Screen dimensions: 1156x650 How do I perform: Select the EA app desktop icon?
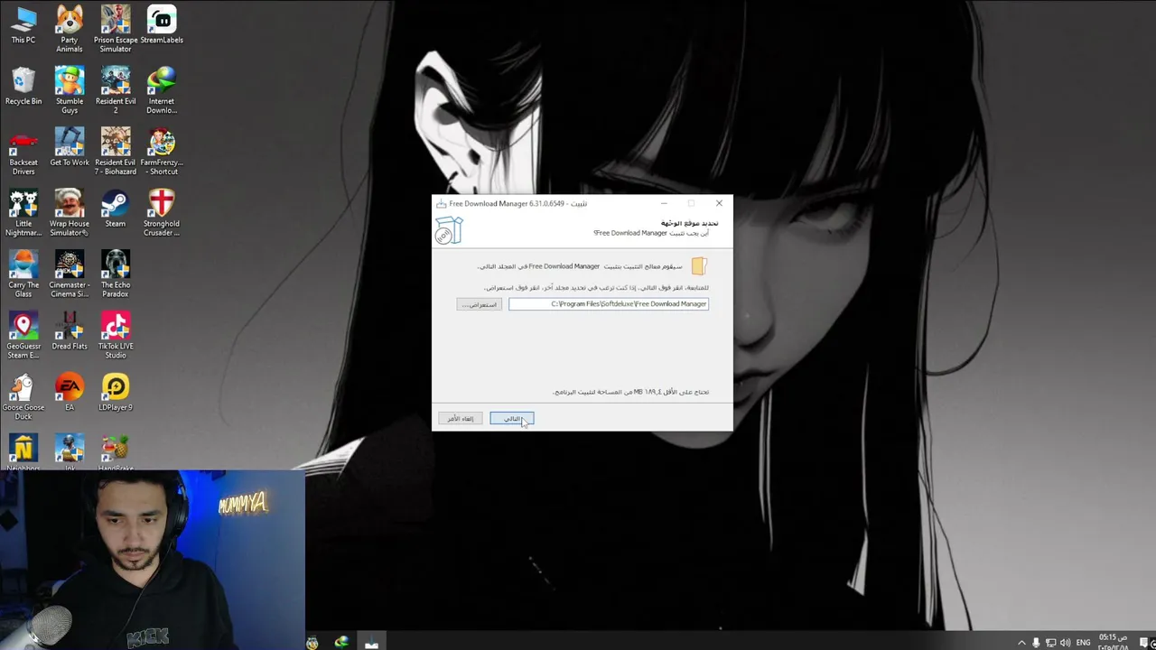pyautogui.click(x=70, y=394)
